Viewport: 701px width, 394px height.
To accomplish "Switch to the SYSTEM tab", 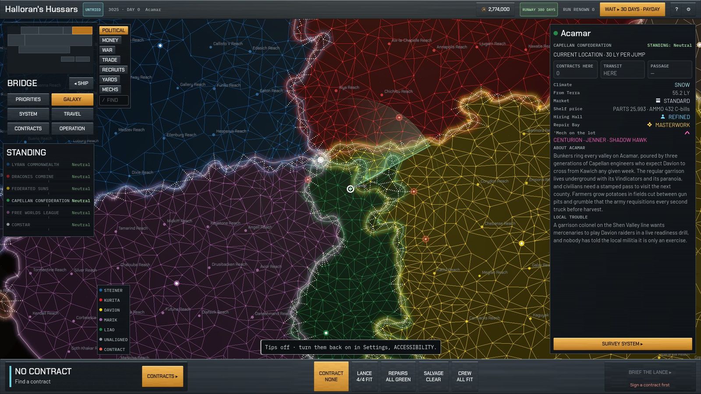I will click(28, 114).
